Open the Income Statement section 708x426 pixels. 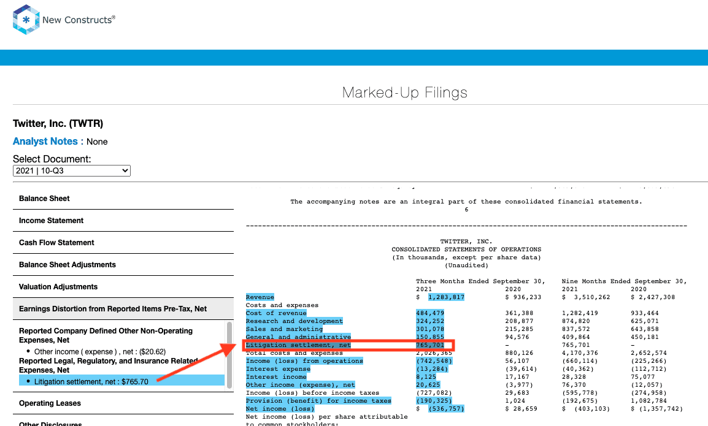123,221
